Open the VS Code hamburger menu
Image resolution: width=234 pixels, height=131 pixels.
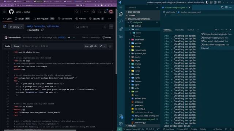pos(121,7)
